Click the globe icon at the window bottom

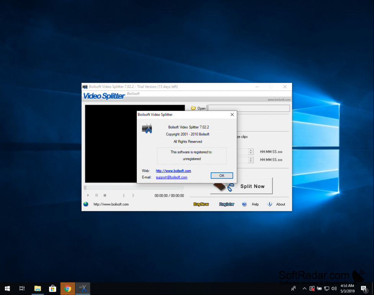coord(86,204)
